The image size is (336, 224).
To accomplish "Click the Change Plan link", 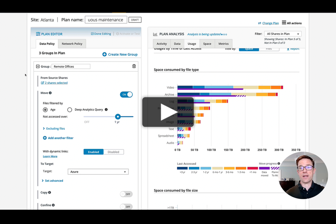I will coord(270,23).
